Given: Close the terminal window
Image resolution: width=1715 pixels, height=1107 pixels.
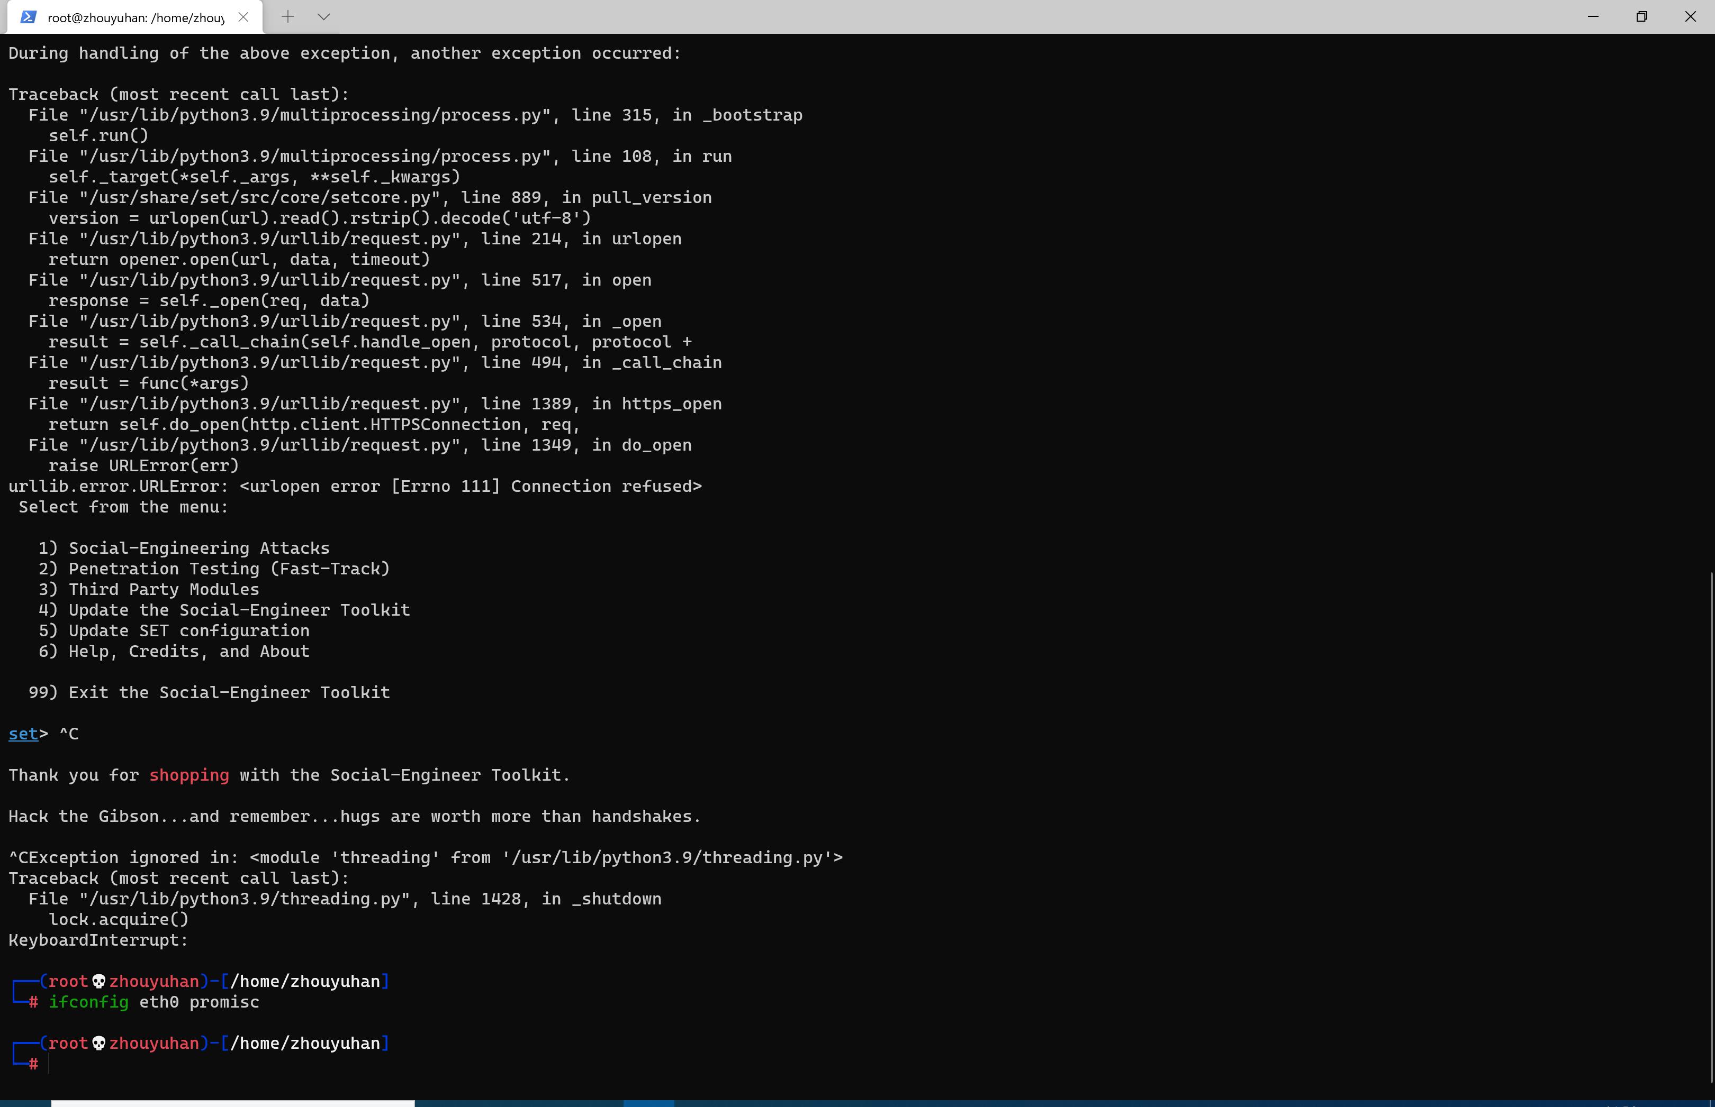Looking at the screenshot, I should 1691,16.
